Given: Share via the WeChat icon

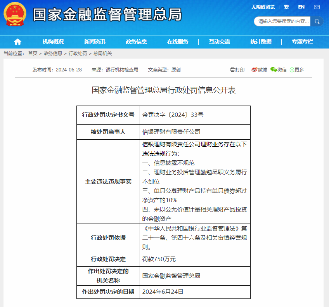Looking at the screenshot, I should coord(274,70).
